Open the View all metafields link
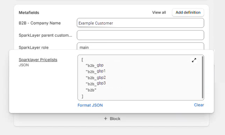The width and height of the screenshot is (225, 135). [159, 12]
